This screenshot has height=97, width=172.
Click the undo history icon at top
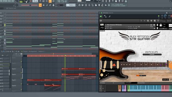coord(103,1)
